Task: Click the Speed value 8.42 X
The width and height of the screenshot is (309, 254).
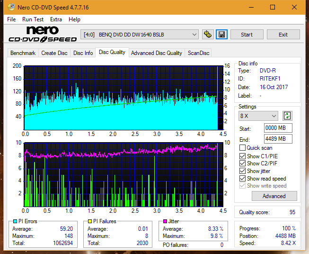Action: 288,243
